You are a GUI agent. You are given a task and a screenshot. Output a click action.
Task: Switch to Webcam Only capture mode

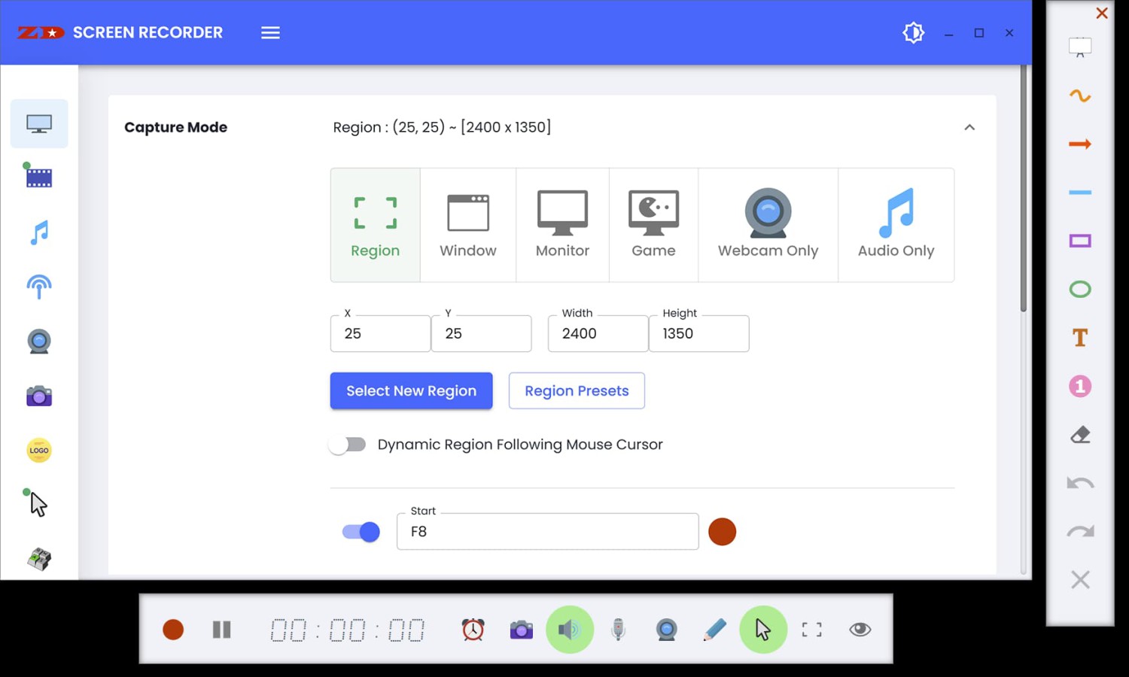(768, 225)
